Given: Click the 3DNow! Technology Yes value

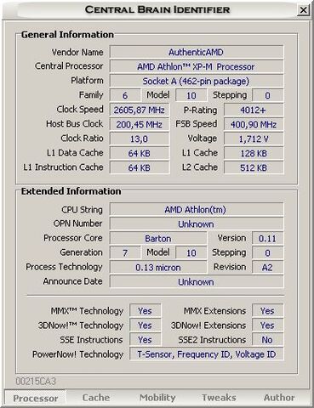Looking at the screenshot, I should (x=145, y=326).
